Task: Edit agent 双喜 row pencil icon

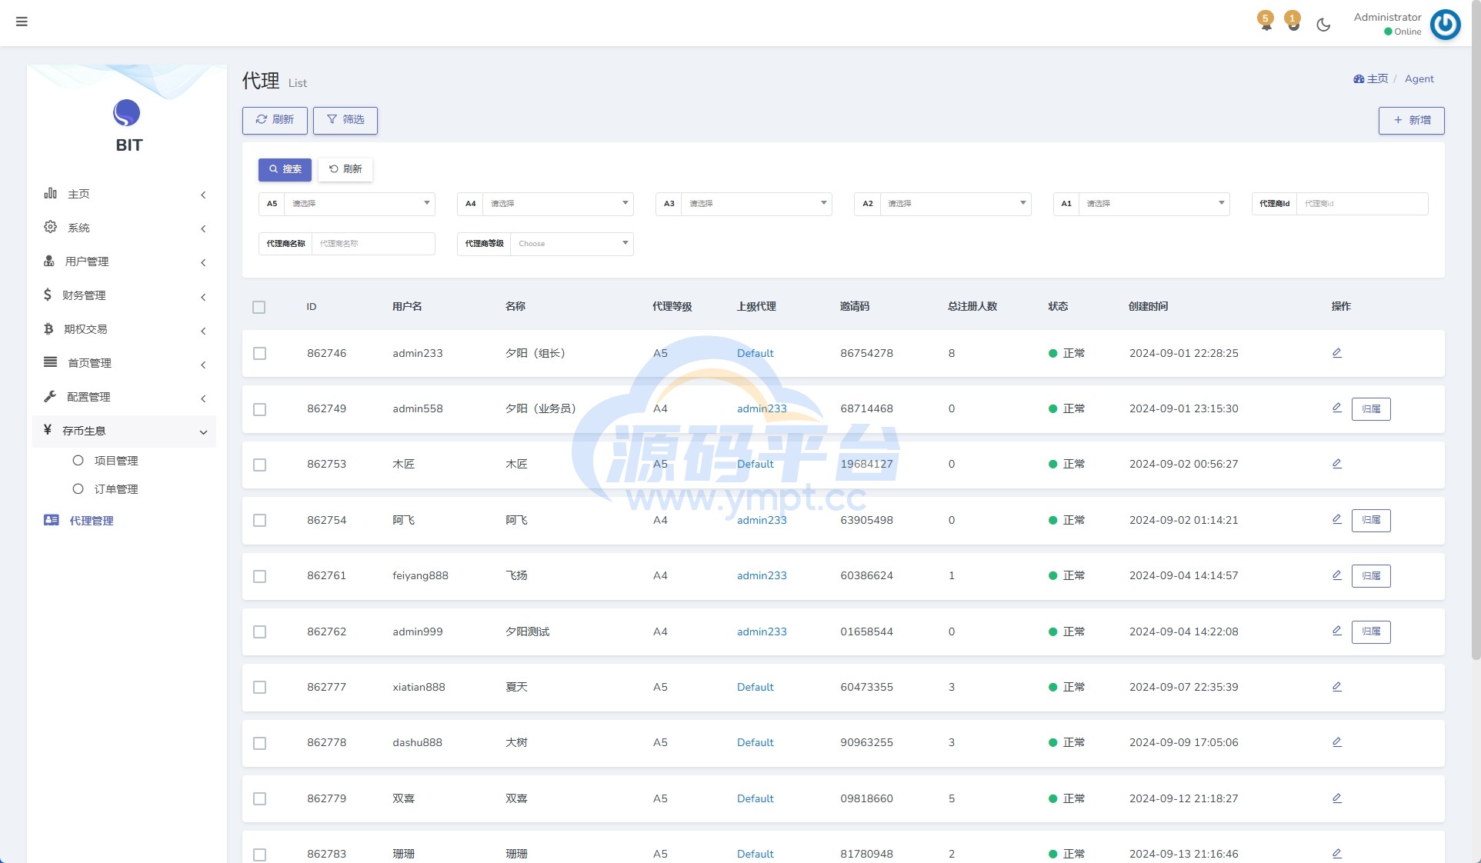Action: (1336, 798)
